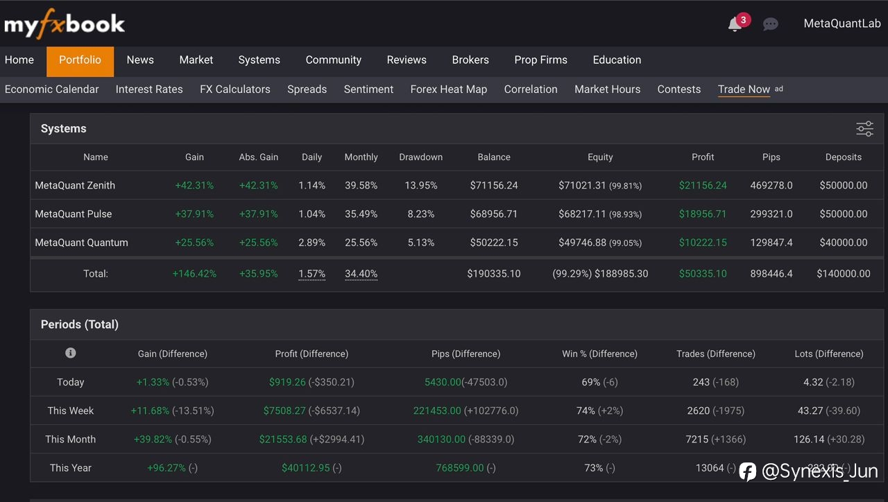Sort systems by Drawdown column
Viewport: 888px width, 502px height.
(420, 157)
